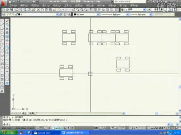Viewport: 181px width, 135px height.
Task: Open the 编辑 (Edit) menu
Action: click(24, 5)
